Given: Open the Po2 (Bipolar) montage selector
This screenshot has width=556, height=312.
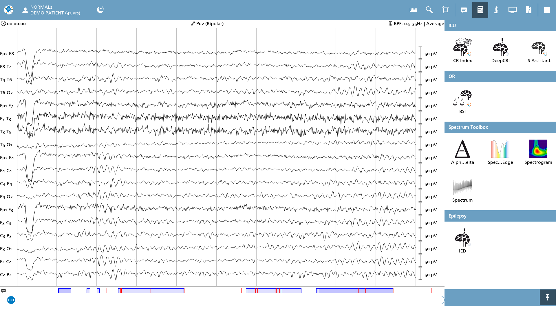Looking at the screenshot, I should click(x=207, y=24).
